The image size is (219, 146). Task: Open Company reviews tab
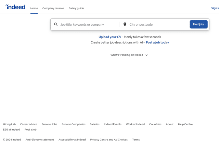[53, 8]
